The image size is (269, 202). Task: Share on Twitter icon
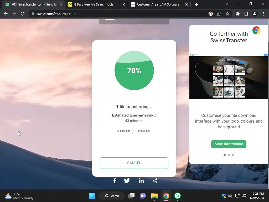pyautogui.click(x=127, y=181)
